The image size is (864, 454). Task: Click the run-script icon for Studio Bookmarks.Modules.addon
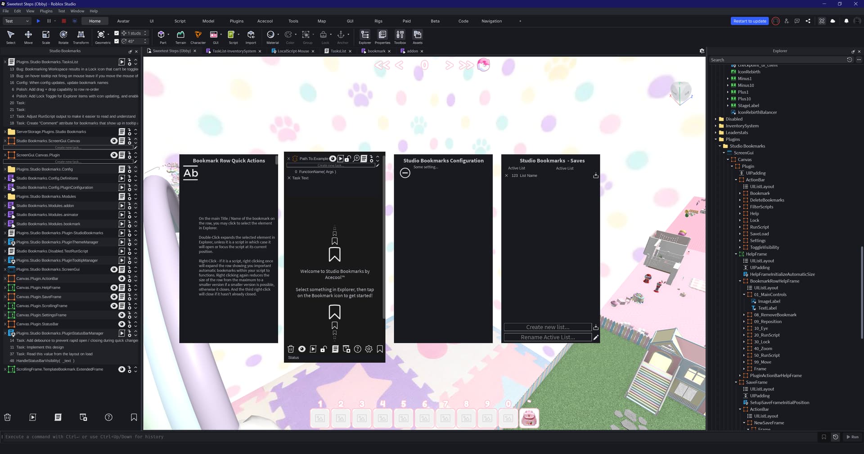pos(121,206)
